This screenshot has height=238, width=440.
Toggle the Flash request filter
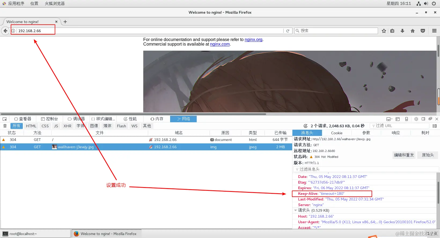click(x=122, y=126)
